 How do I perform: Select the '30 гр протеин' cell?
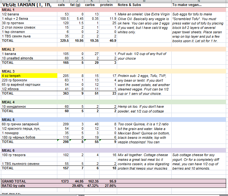tap(29, 23)
